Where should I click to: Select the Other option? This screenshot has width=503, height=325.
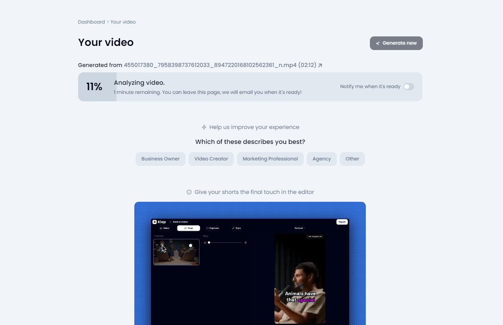[x=352, y=159]
